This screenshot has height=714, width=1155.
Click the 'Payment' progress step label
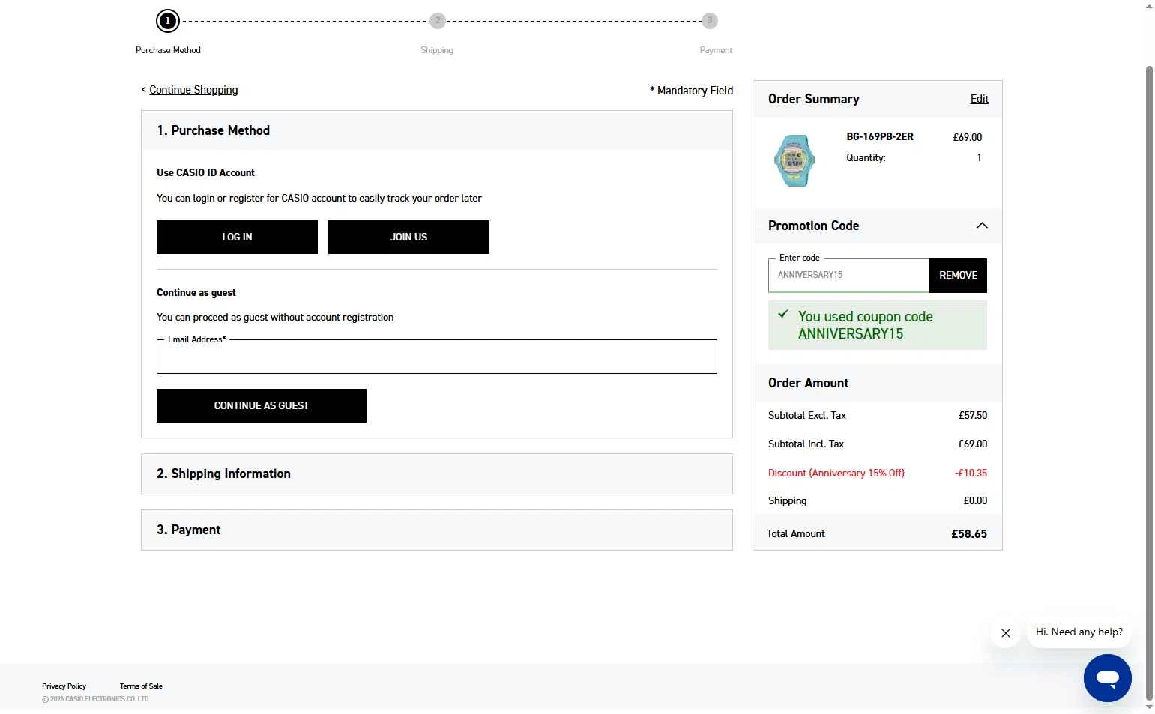point(716,50)
